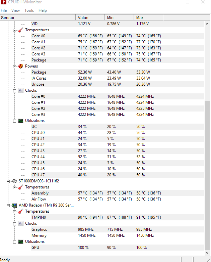The height and width of the screenshot is (262, 211).
Task: Click the GPU Clocks waveform icon
Action: [x=21, y=224]
